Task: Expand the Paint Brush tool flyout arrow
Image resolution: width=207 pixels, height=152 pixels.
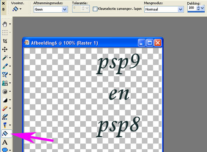Action: click(10, 75)
